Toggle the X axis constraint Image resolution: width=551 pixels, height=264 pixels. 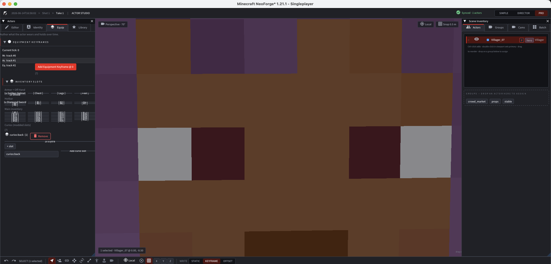(x=156, y=261)
